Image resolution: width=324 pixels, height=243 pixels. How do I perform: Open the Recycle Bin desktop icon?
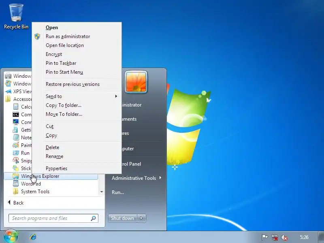(x=16, y=16)
